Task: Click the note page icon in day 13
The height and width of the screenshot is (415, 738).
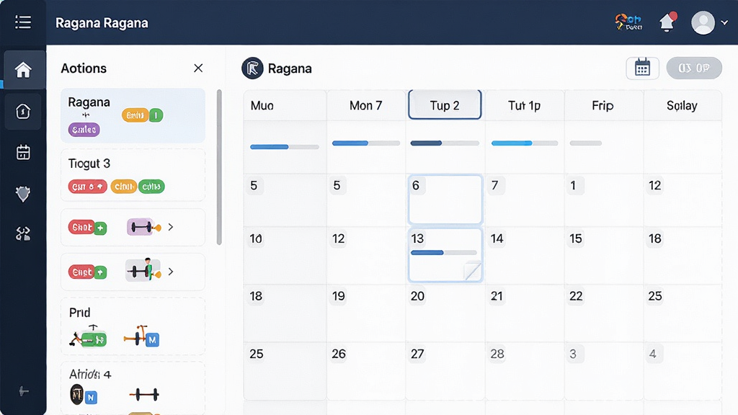Action: click(472, 271)
